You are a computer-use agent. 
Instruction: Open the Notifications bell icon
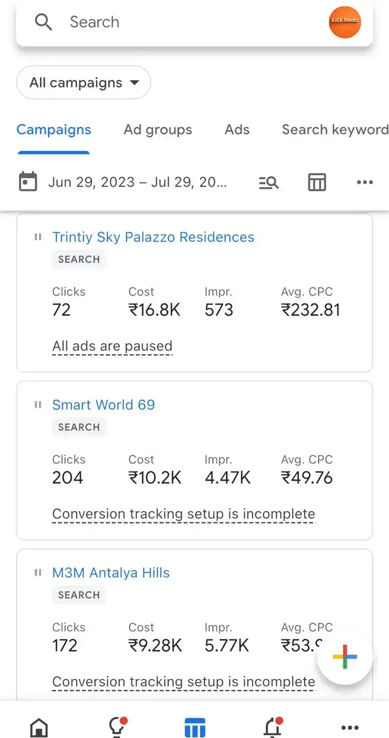click(273, 727)
